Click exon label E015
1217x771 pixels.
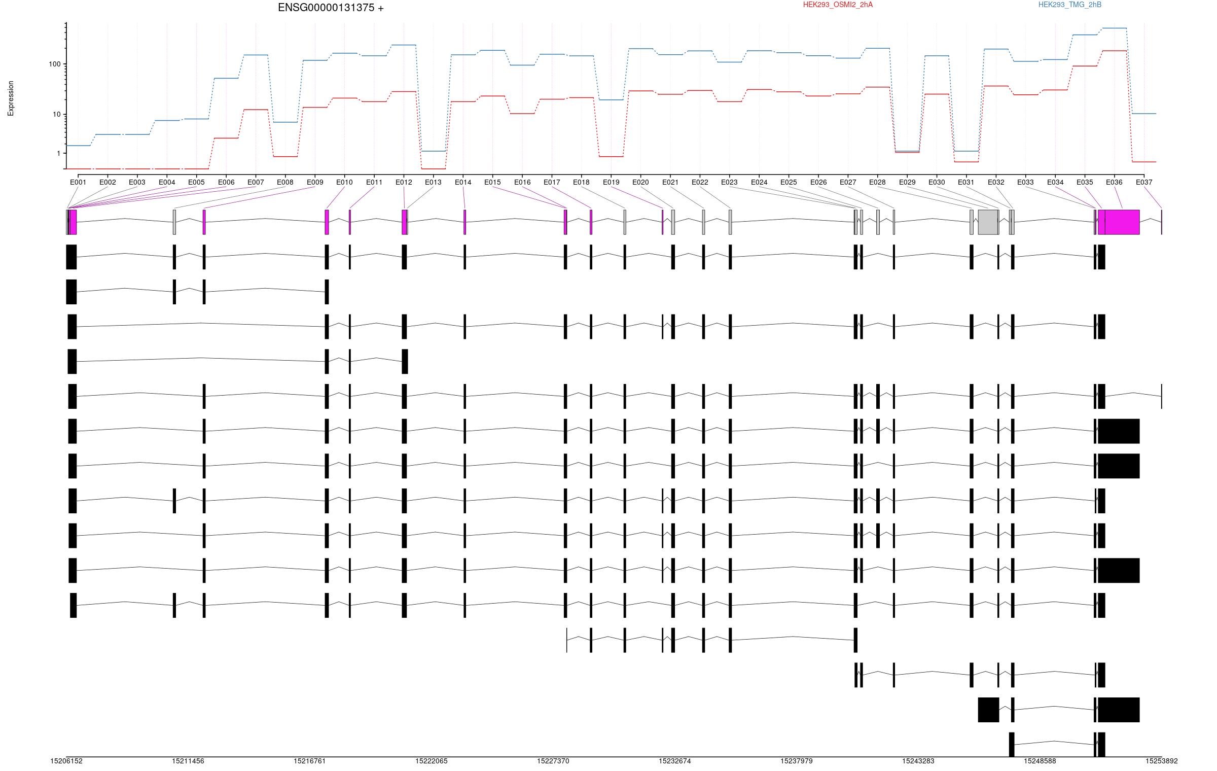pos(492,182)
